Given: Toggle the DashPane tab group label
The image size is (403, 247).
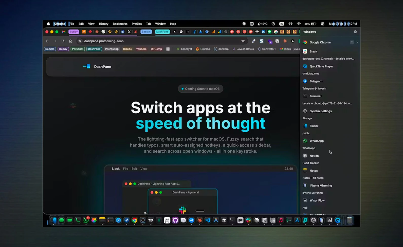Looking at the screenshot, I should tap(162, 32).
